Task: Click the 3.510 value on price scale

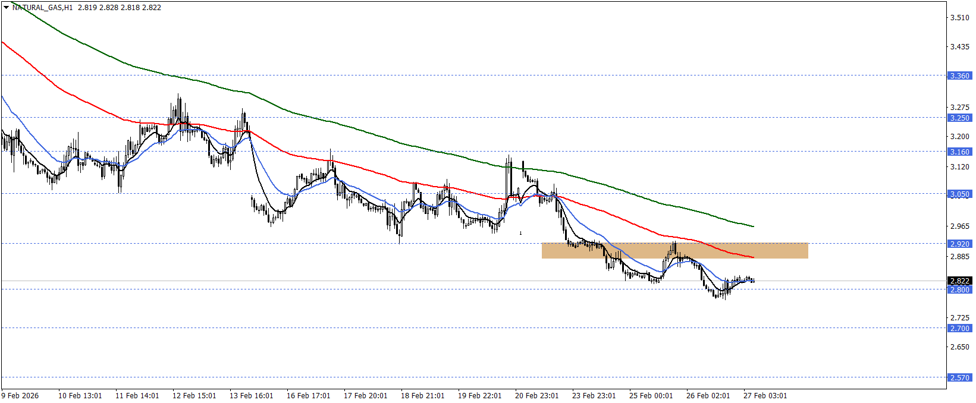Action: coord(959,18)
